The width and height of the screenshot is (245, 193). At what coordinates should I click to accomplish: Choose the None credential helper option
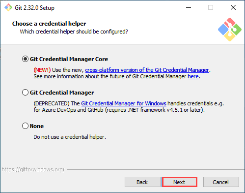click(25, 126)
